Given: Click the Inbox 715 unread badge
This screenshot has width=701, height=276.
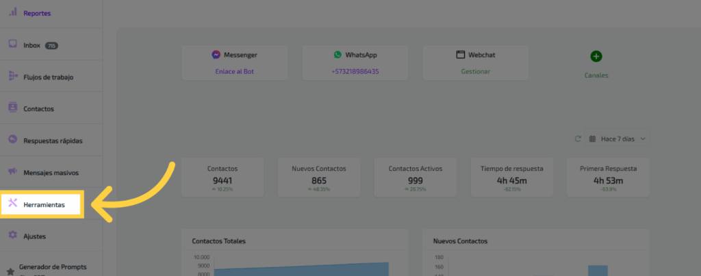Looking at the screenshot, I should (51, 46).
